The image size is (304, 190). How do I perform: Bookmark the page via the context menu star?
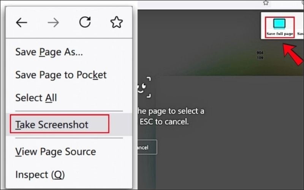point(116,22)
